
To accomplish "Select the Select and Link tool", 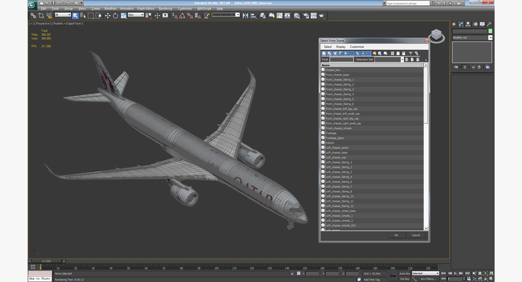I will pos(33,16).
